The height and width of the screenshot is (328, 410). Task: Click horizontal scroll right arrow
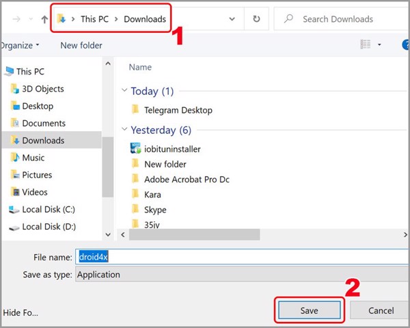coord(405,234)
